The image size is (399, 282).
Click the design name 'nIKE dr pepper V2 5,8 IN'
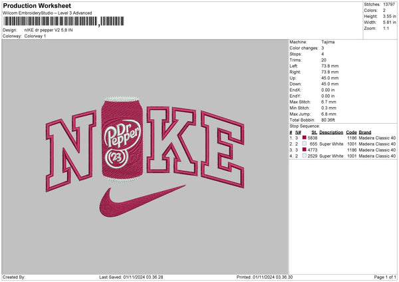pyautogui.click(x=49, y=30)
